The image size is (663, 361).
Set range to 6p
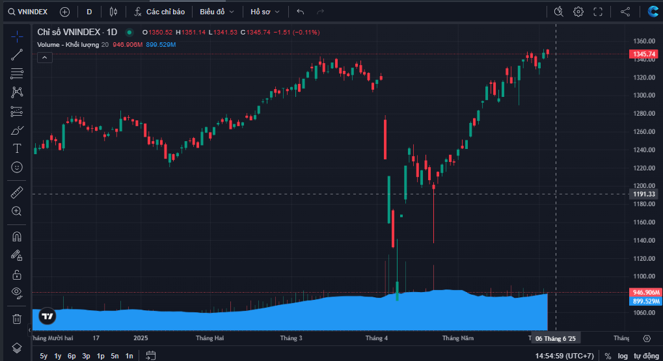[72, 356]
